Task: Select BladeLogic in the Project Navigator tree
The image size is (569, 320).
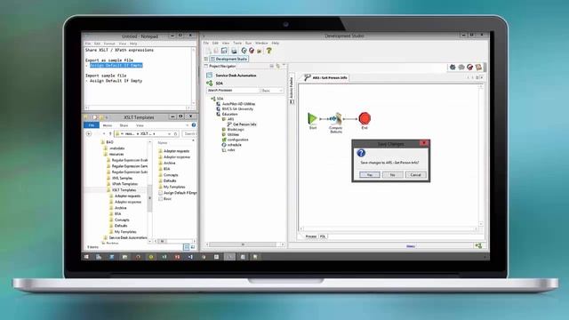Action: point(235,130)
